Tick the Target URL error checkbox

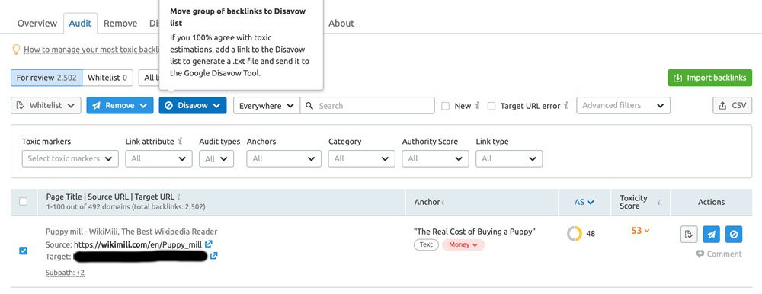pos(491,106)
